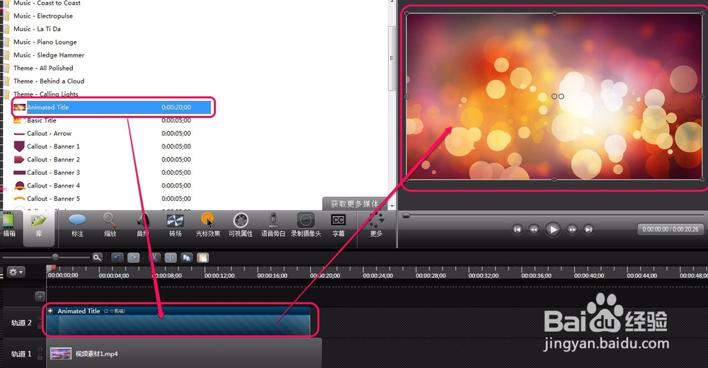708x368 pixels.
Task: Select the Animated Title clip on Track 2
Action: [x=178, y=321]
